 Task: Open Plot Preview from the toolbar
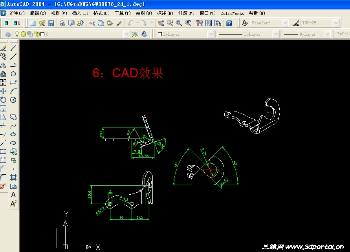click(x=71, y=23)
